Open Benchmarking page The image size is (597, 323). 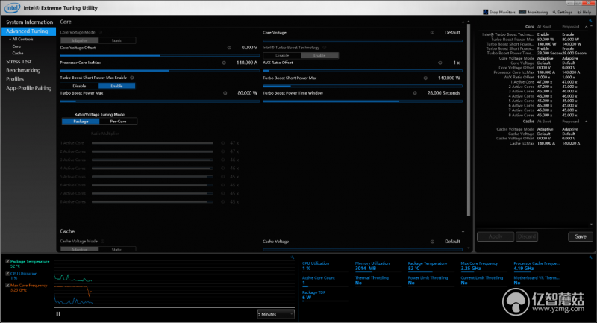[23, 70]
